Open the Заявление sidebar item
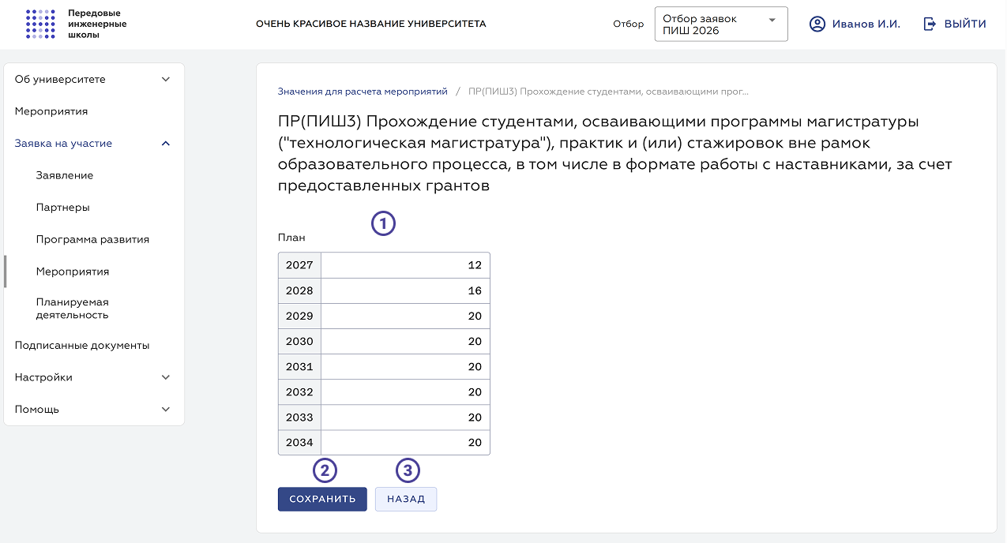 point(65,175)
